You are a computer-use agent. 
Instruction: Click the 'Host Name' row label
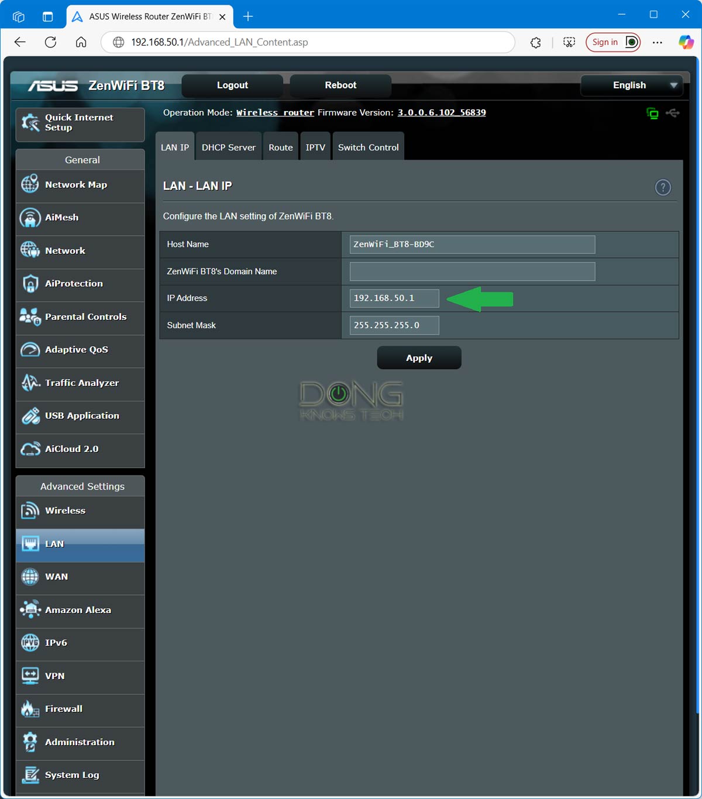pyautogui.click(x=188, y=244)
